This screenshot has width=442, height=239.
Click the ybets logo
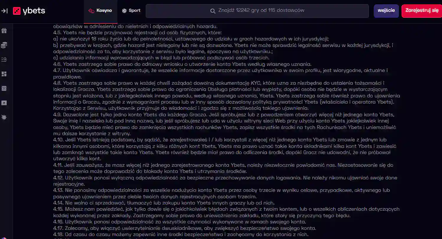coord(29,11)
